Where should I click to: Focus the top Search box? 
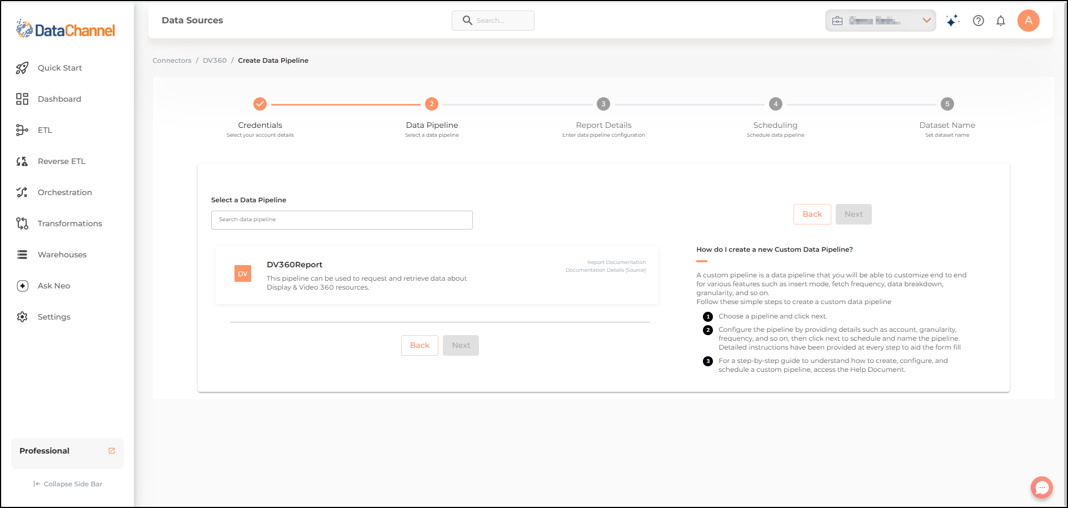tap(493, 21)
